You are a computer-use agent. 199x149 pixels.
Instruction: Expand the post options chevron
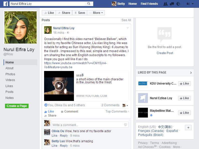[x=128, y=28]
